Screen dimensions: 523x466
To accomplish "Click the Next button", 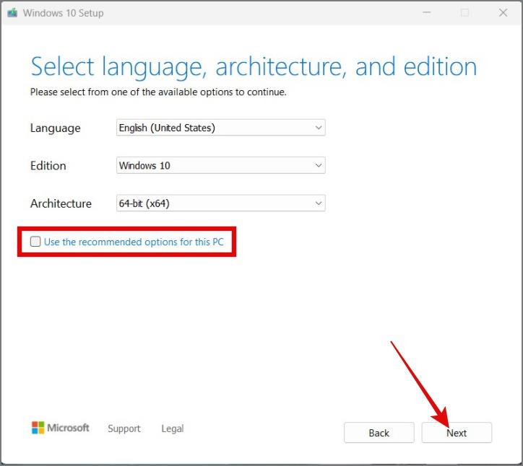I will point(457,433).
